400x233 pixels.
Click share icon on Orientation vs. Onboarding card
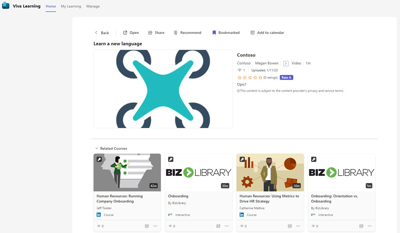361,226
